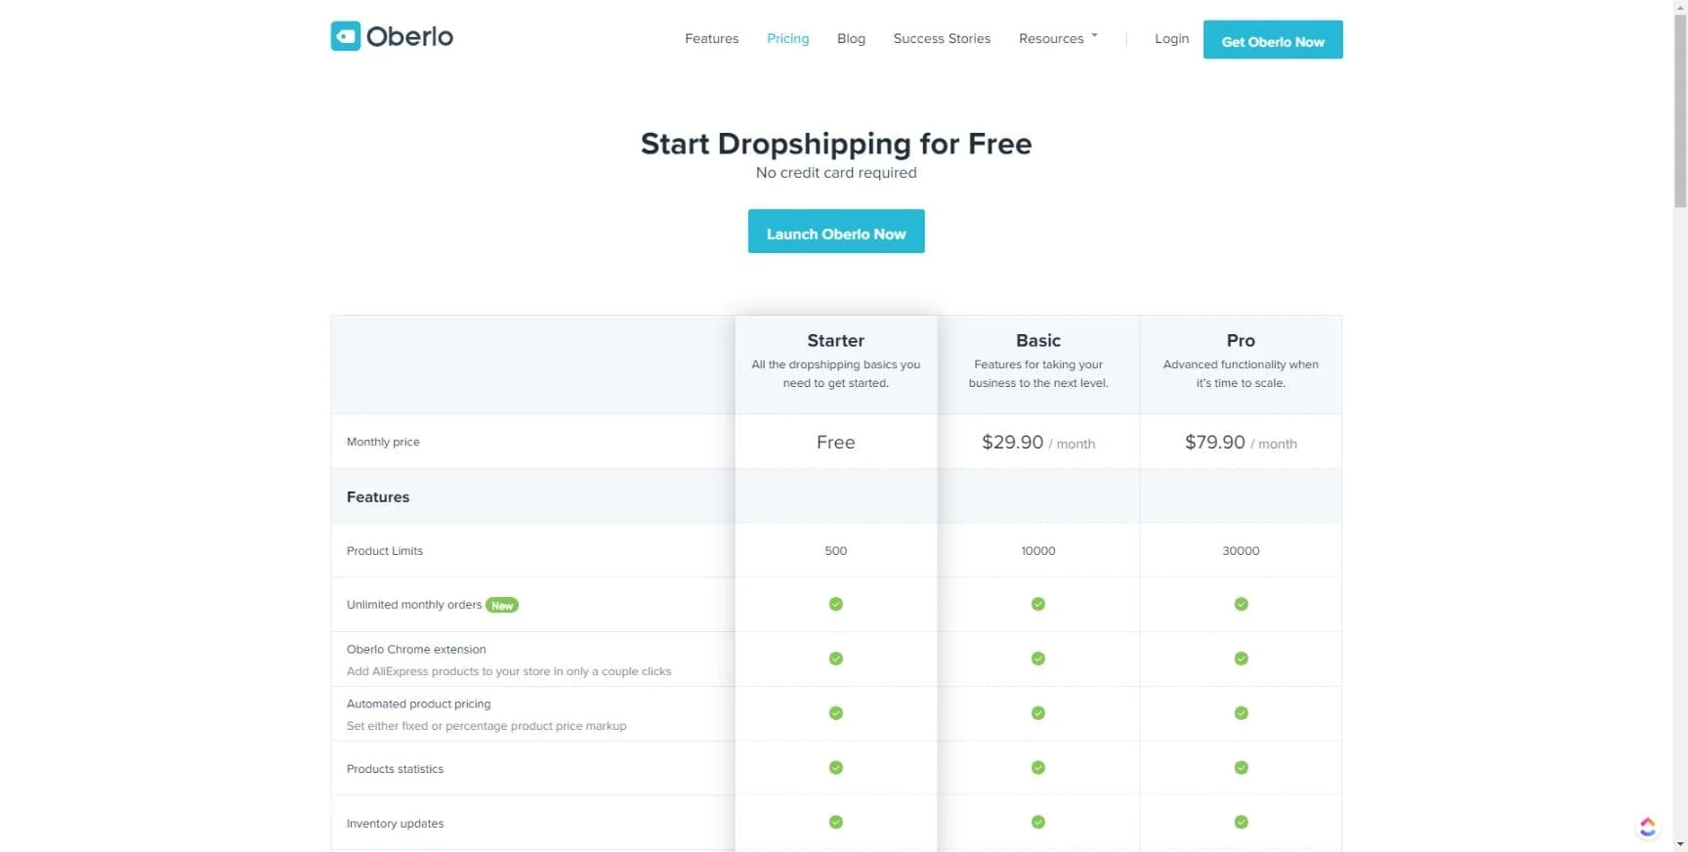Screen dimensions: 1688x852
Task: Click Pro checkmark for Unlimited monthly orders
Action: (1241, 604)
